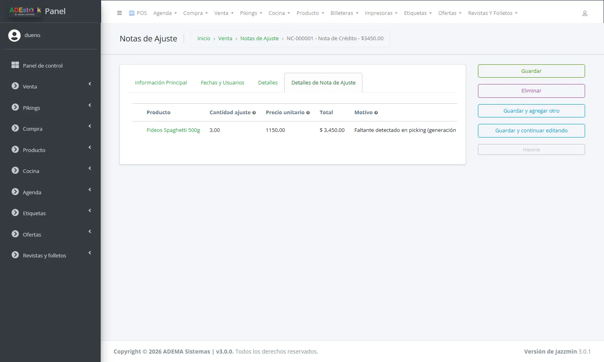Go to Notas de Ajuste breadcrumb link

tap(259, 39)
